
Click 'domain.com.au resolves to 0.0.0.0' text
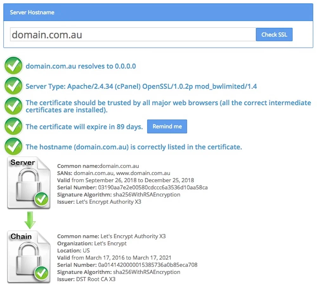pos(81,66)
